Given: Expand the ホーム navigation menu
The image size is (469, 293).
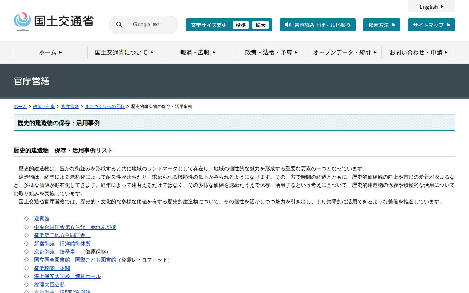Looking at the screenshot, I should 51,52.
